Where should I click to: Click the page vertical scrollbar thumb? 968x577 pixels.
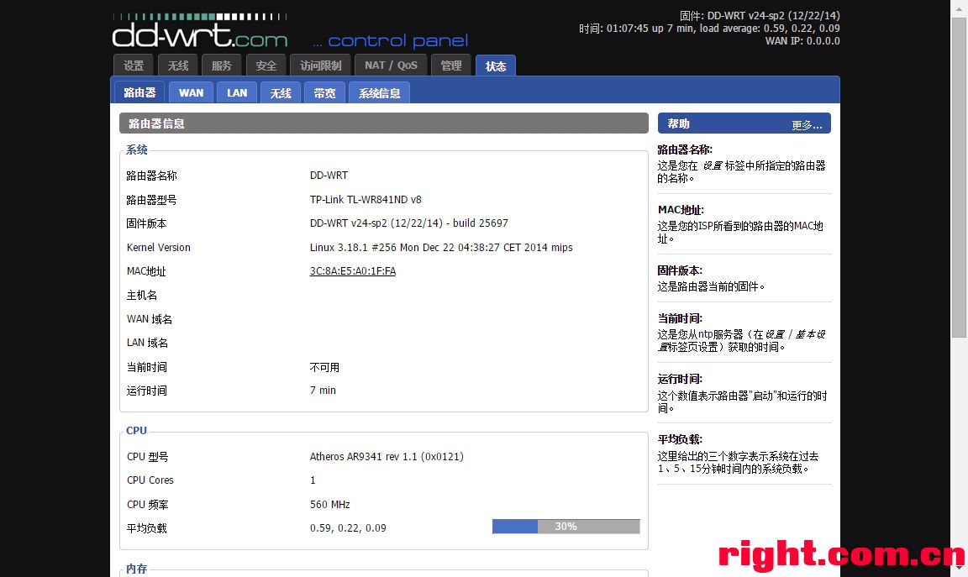point(959,177)
